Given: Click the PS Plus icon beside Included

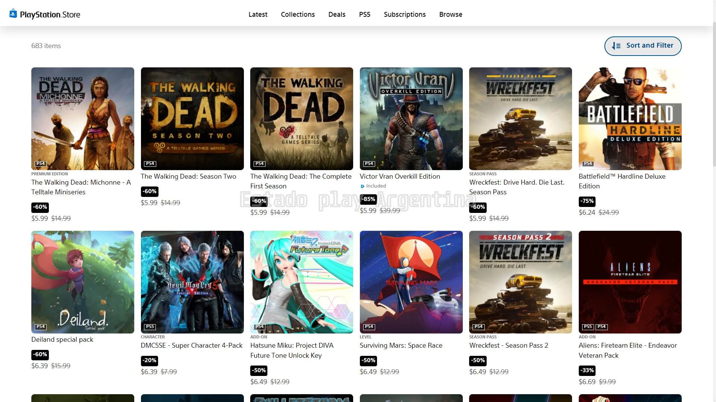Looking at the screenshot, I should [362, 186].
